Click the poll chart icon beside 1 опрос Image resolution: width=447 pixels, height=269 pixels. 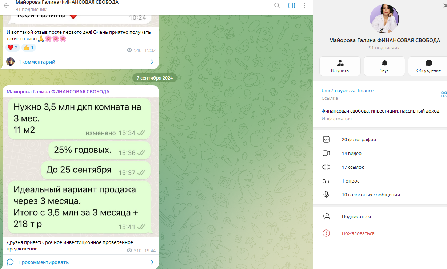[326, 181]
